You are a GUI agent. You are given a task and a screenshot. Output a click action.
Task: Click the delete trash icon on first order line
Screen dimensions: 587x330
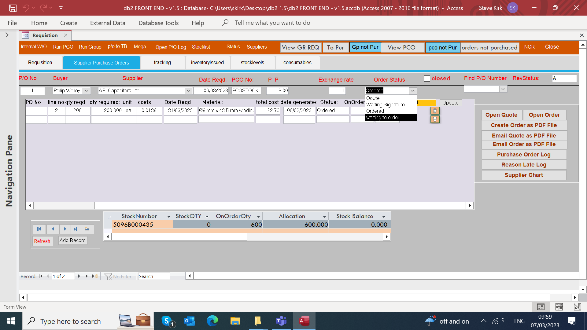coord(435,111)
